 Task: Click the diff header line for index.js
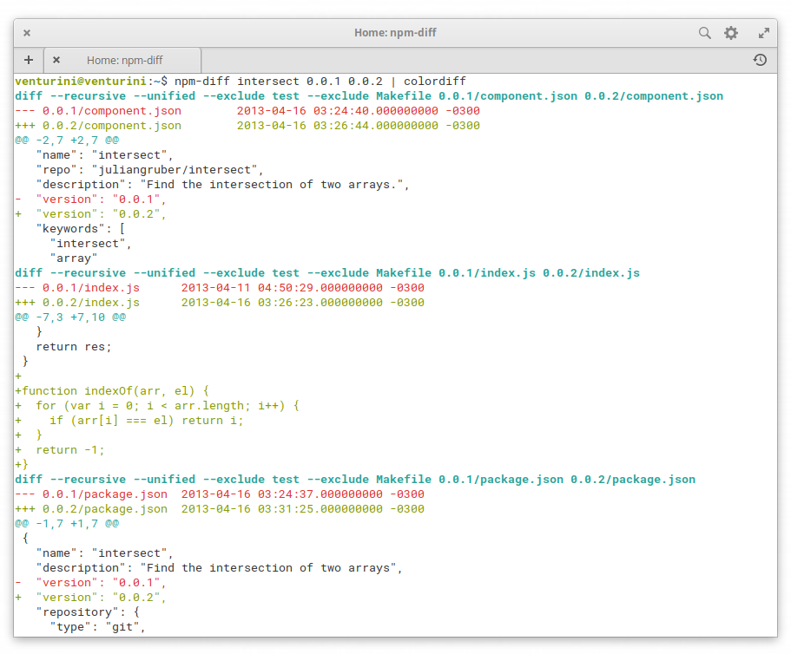coord(327,273)
